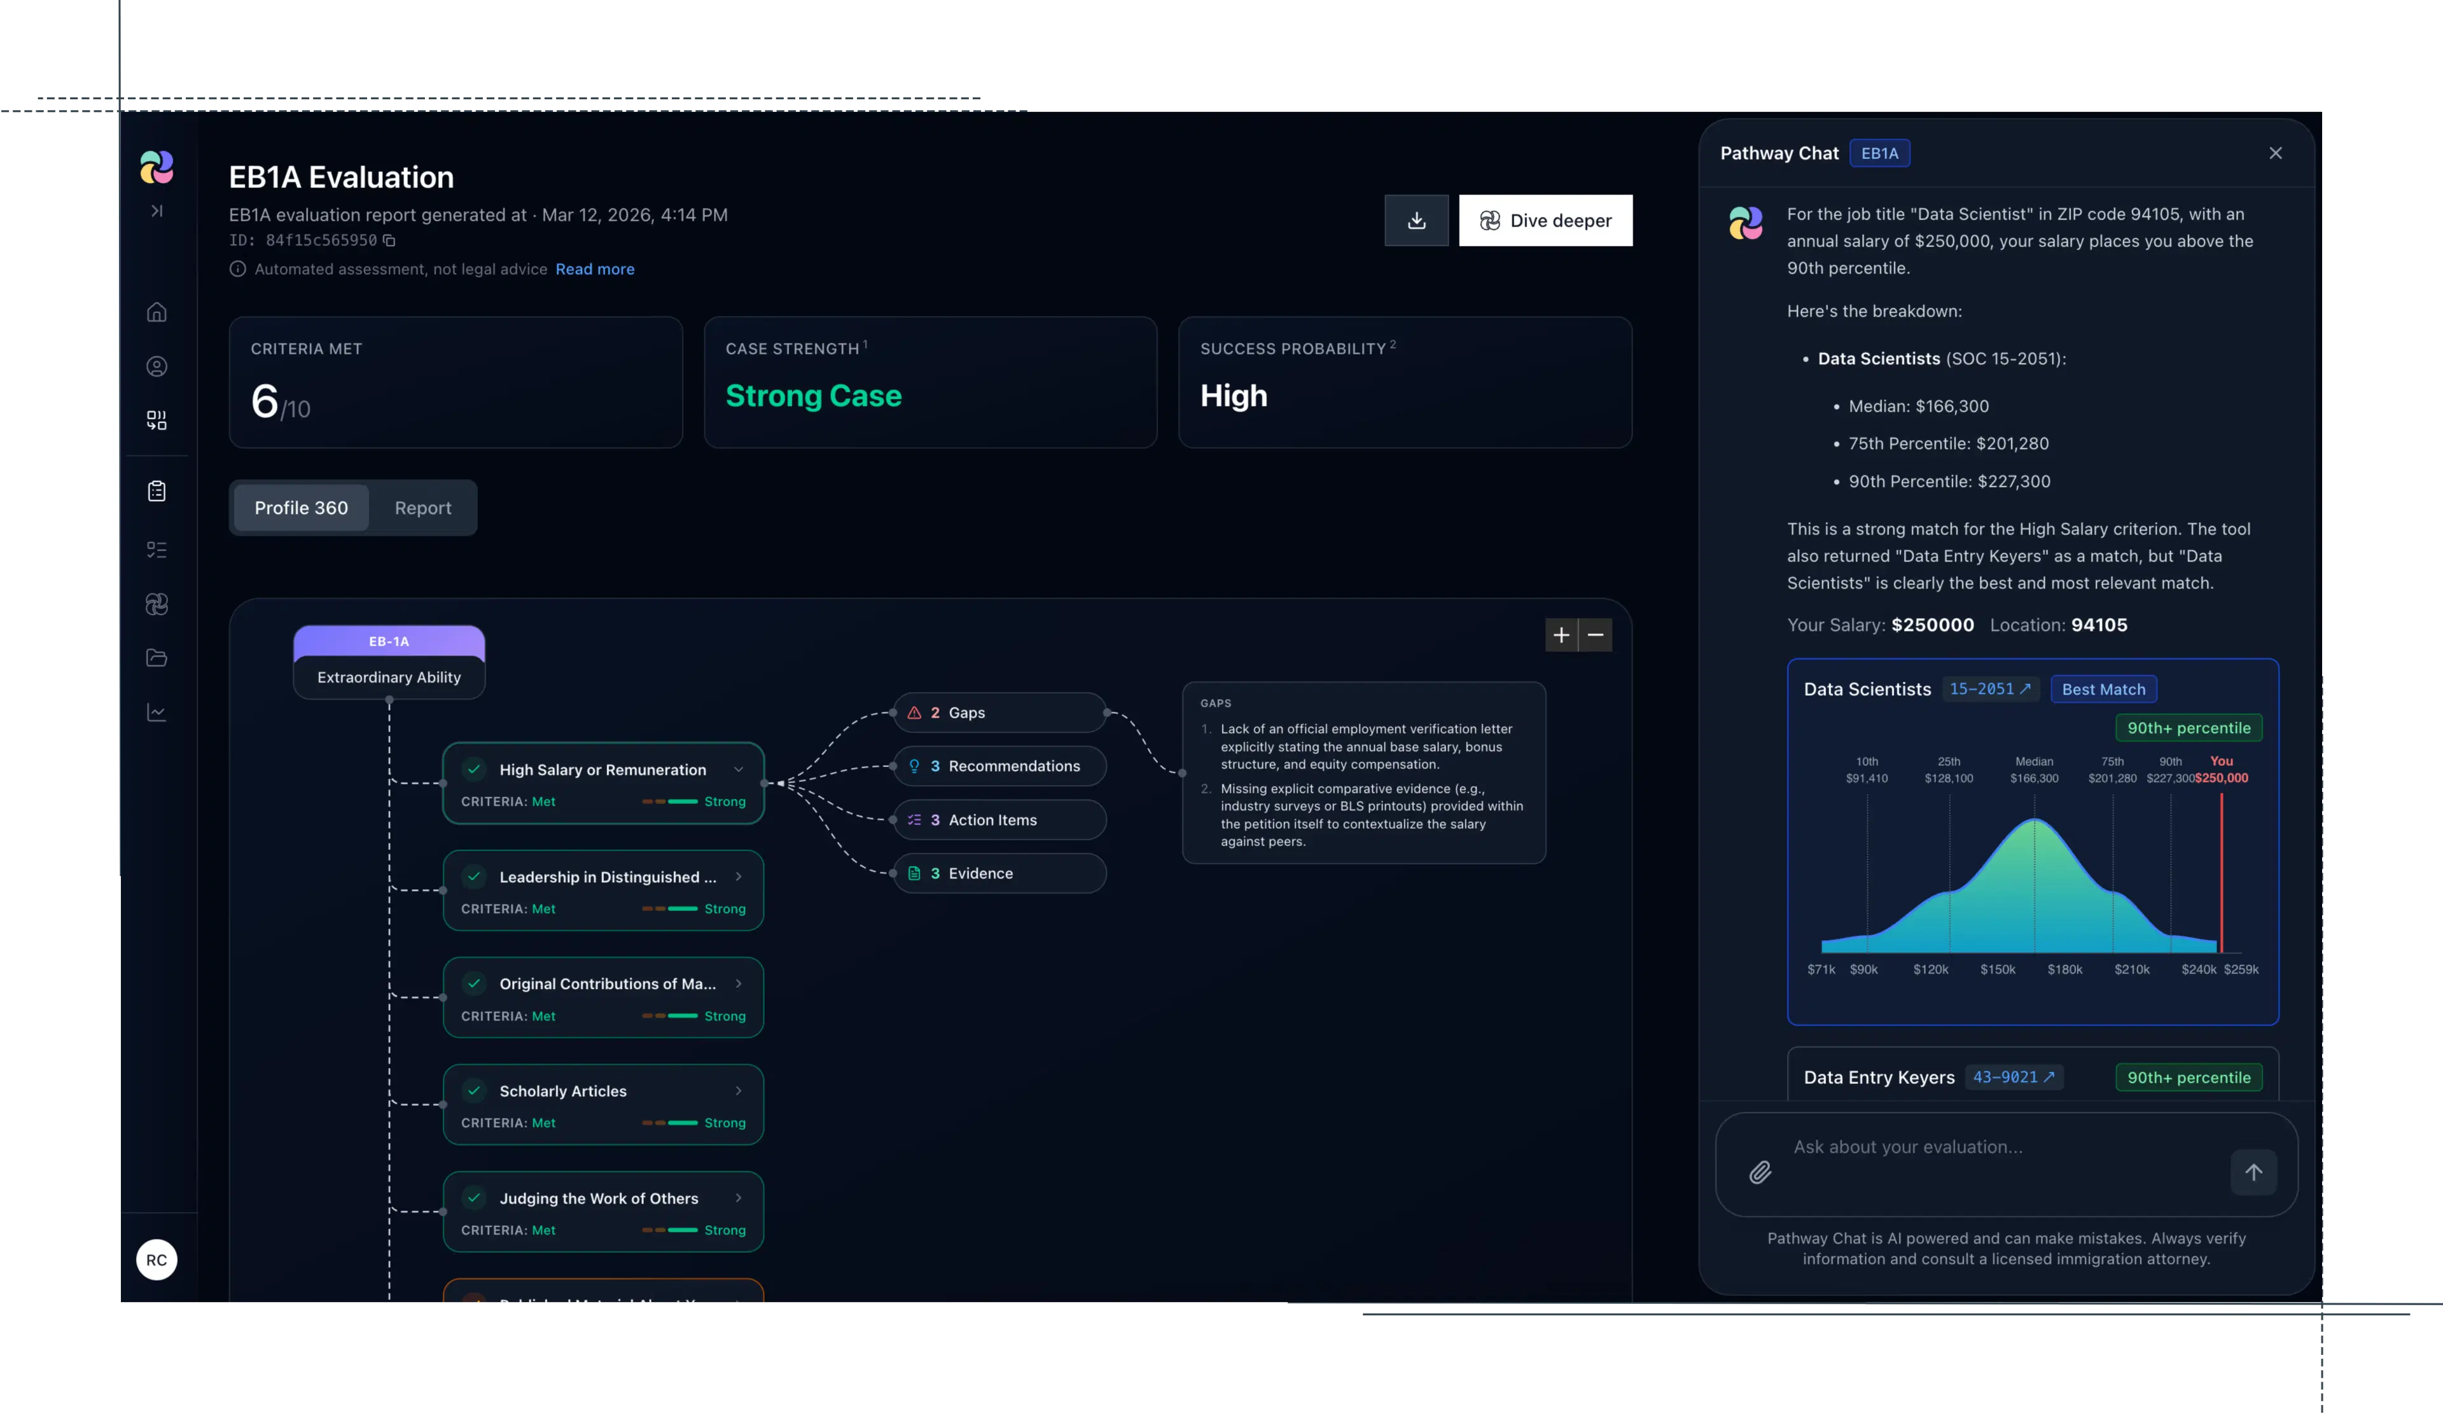
Task: Expand the Scholarly Articles criterion chevron
Action: 739,1090
